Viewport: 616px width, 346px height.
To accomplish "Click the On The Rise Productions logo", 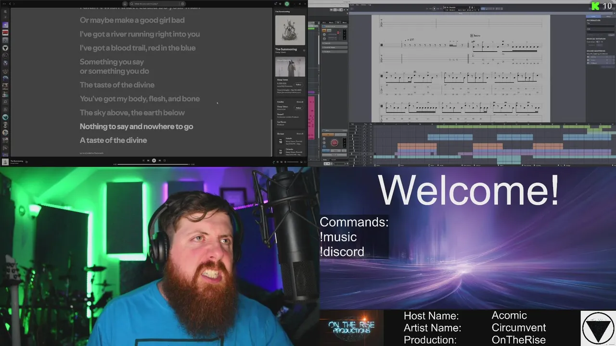I will tap(351, 328).
